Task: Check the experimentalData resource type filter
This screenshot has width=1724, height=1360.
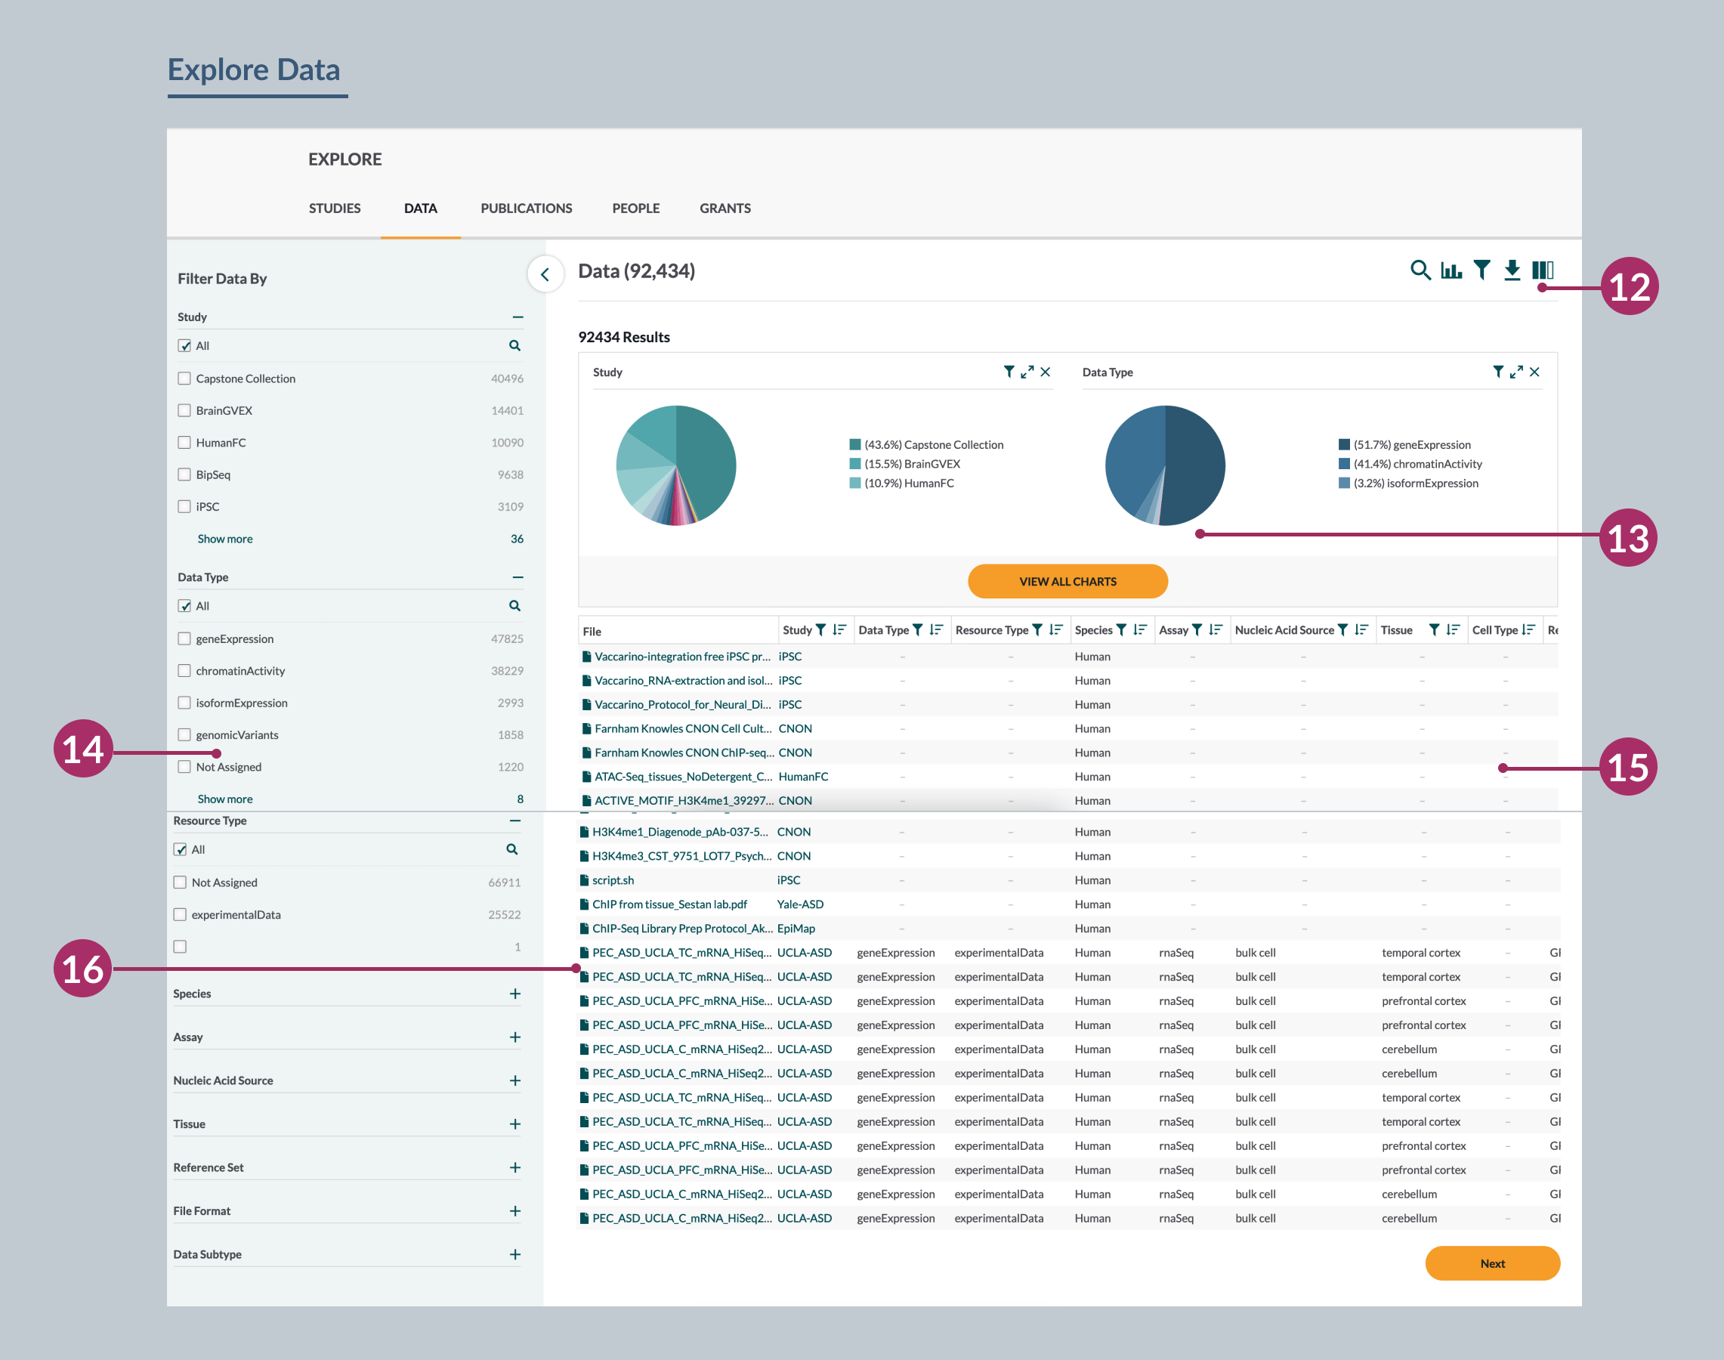Action: [180, 914]
